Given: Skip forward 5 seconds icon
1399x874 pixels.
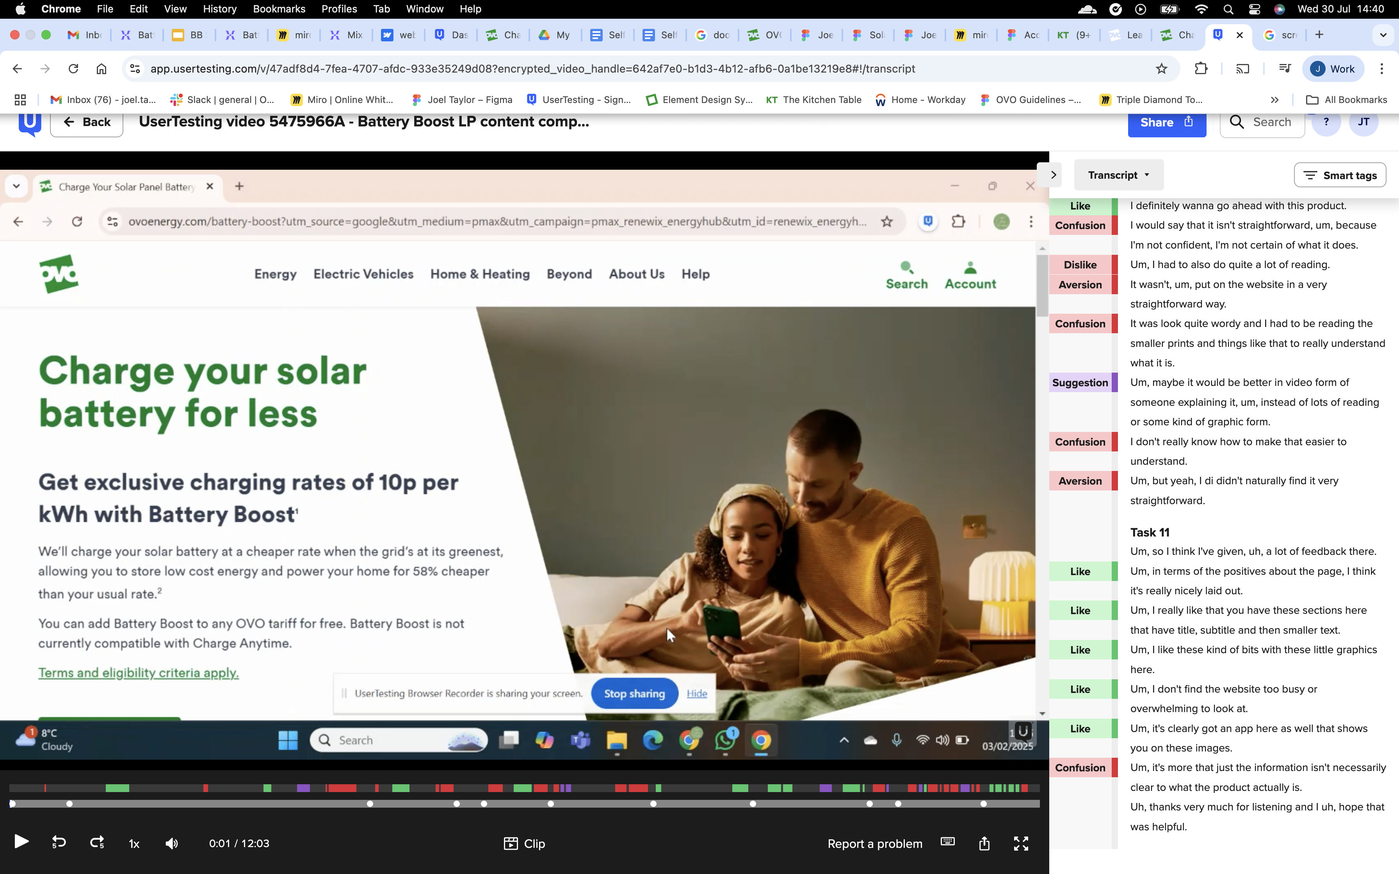Looking at the screenshot, I should click(x=96, y=843).
